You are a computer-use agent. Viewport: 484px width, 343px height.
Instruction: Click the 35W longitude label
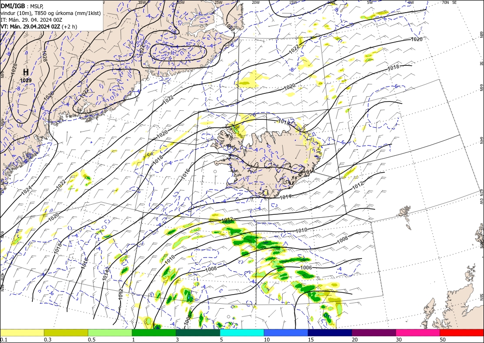click(142, 2)
